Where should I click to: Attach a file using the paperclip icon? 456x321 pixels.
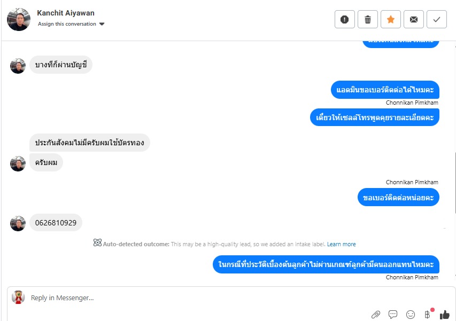click(376, 315)
